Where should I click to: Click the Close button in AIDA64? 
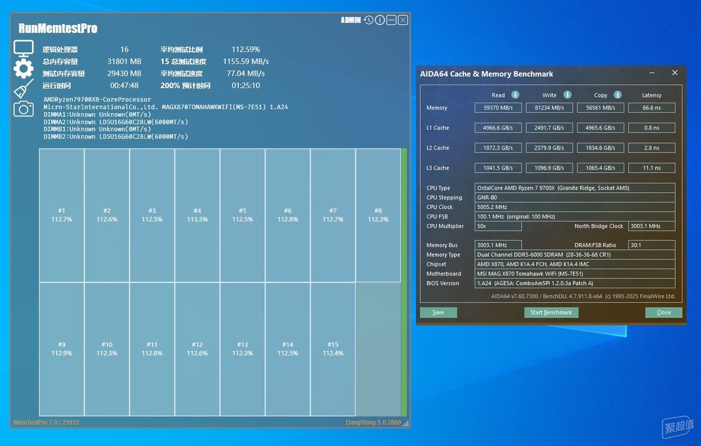[x=664, y=312]
